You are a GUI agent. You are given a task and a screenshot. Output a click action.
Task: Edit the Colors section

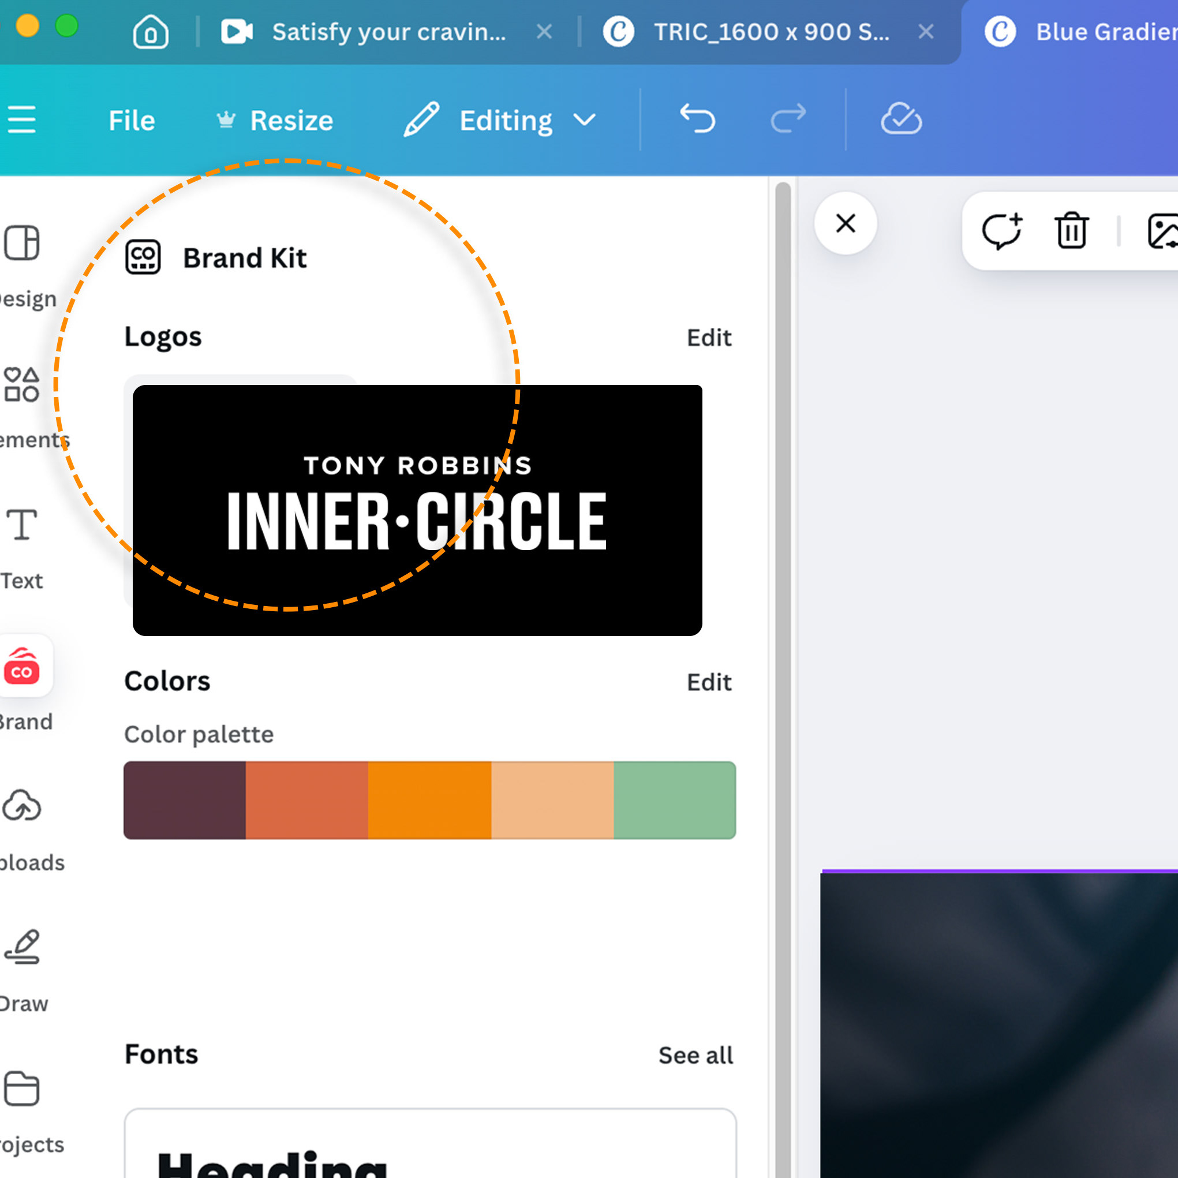pyautogui.click(x=709, y=682)
